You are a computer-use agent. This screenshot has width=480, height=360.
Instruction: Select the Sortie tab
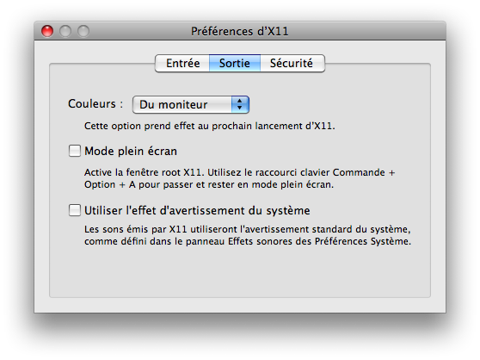click(x=235, y=64)
